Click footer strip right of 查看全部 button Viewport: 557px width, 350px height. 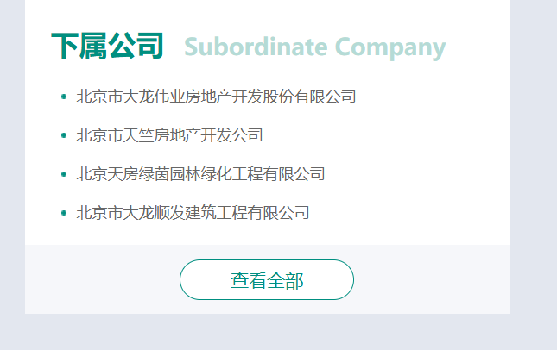click(x=432, y=279)
